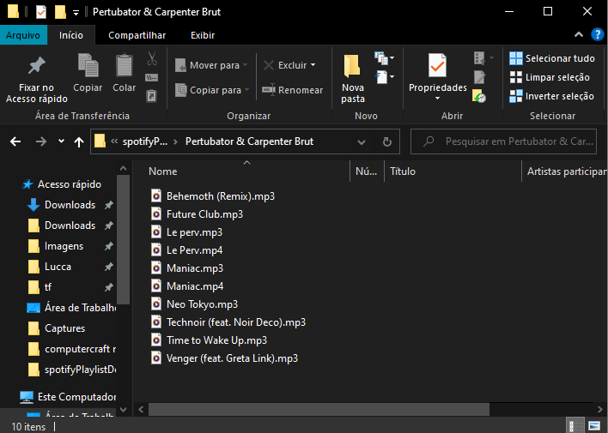Switch to large icons view in status bar
Screen dimensions: 608x433
(594, 426)
